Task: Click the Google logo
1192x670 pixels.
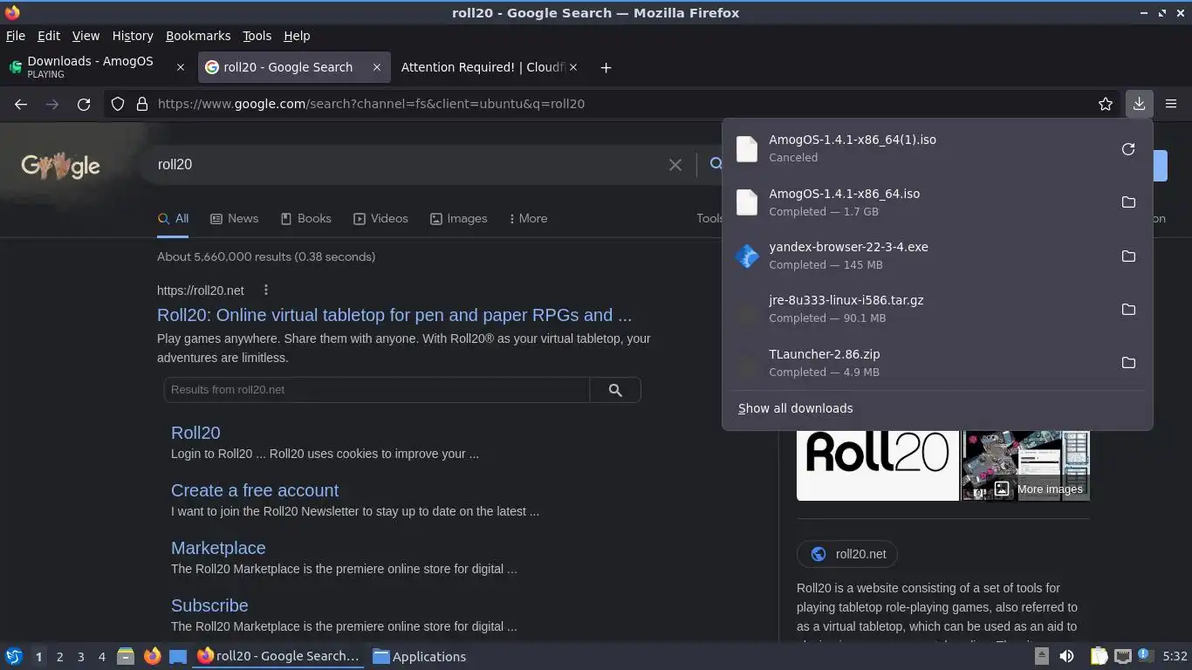Action: (60, 165)
